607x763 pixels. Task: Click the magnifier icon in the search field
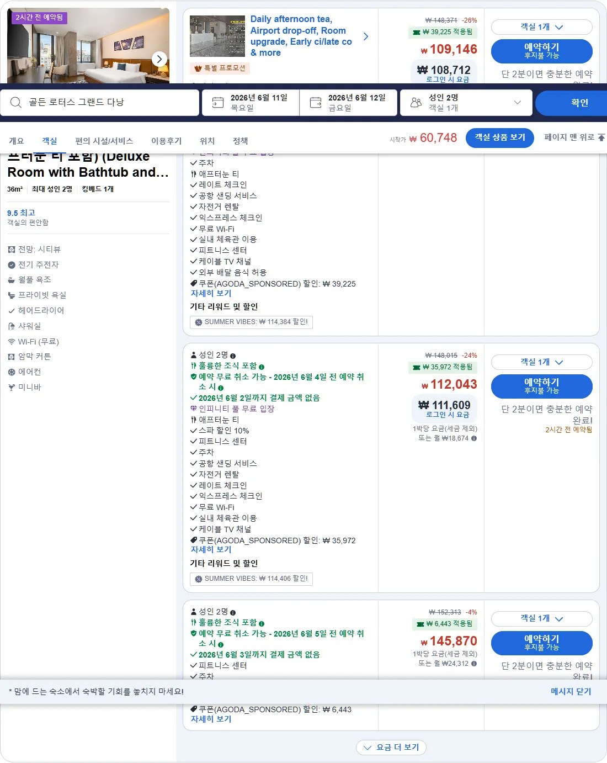pos(16,102)
